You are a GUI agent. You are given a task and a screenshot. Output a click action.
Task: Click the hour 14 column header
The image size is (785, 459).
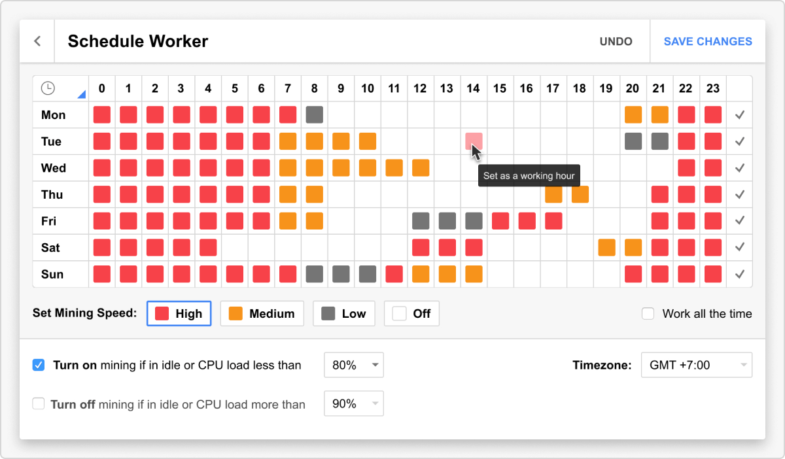click(x=473, y=88)
